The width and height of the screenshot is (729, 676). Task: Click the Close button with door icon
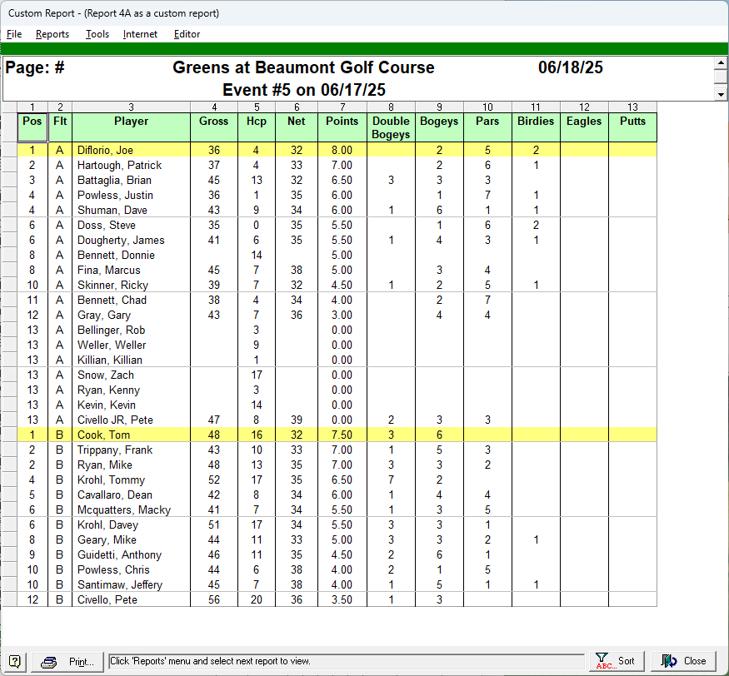point(683,661)
